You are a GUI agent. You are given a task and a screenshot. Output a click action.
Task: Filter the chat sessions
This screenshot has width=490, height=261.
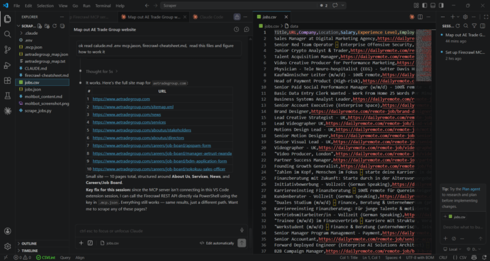[474, 26]
